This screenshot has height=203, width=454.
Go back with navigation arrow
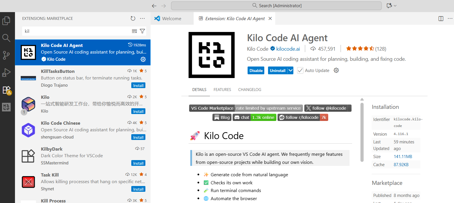tap(154, 6)
